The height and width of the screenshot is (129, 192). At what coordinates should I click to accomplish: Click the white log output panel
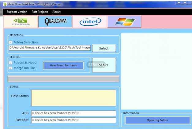coord(156,72)
